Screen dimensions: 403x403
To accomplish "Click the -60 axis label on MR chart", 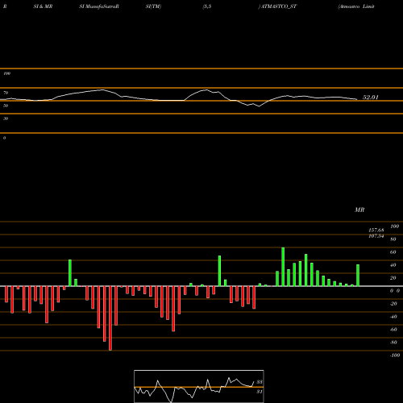I will [x=393, y=330].
